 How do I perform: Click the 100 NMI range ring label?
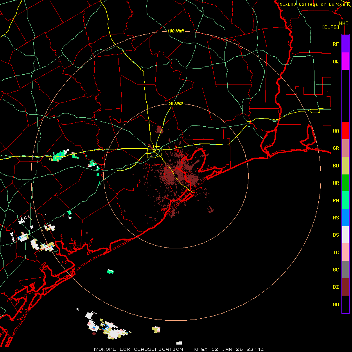pos(176,31)
